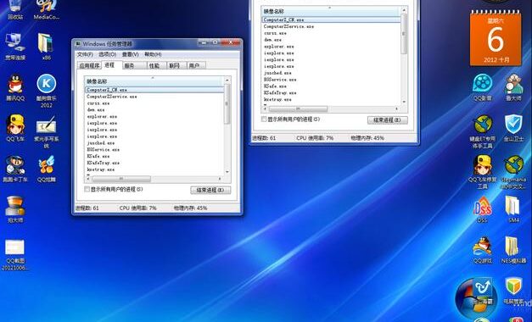This screenshot has height=322, width=532.
Task: Launch QQ游戏 desktop icon
Action: pyautogui.click(x=483, y=250)
